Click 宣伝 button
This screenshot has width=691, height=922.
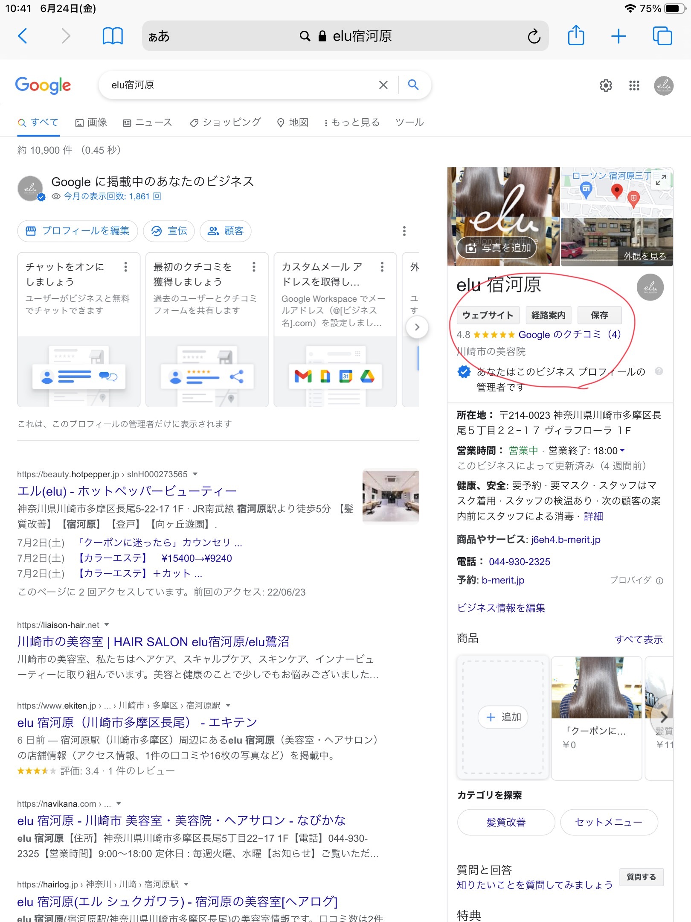point(169,231)
